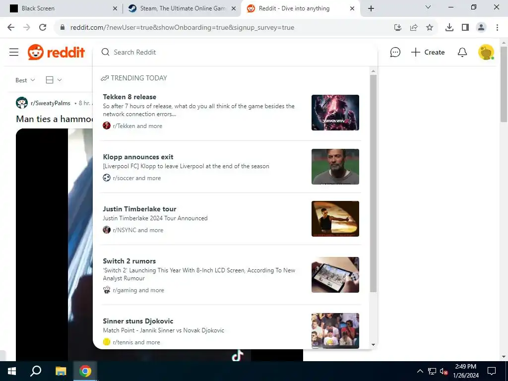Click r/NSYNC community icon
The image size is (508, 381).
pos(107,230)
